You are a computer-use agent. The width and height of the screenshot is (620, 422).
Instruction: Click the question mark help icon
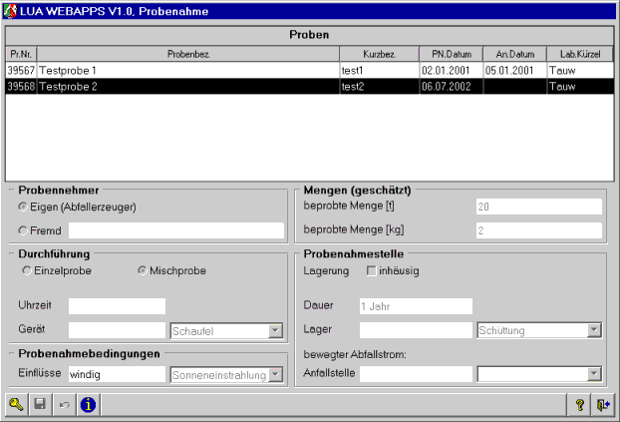coord(579,404)
